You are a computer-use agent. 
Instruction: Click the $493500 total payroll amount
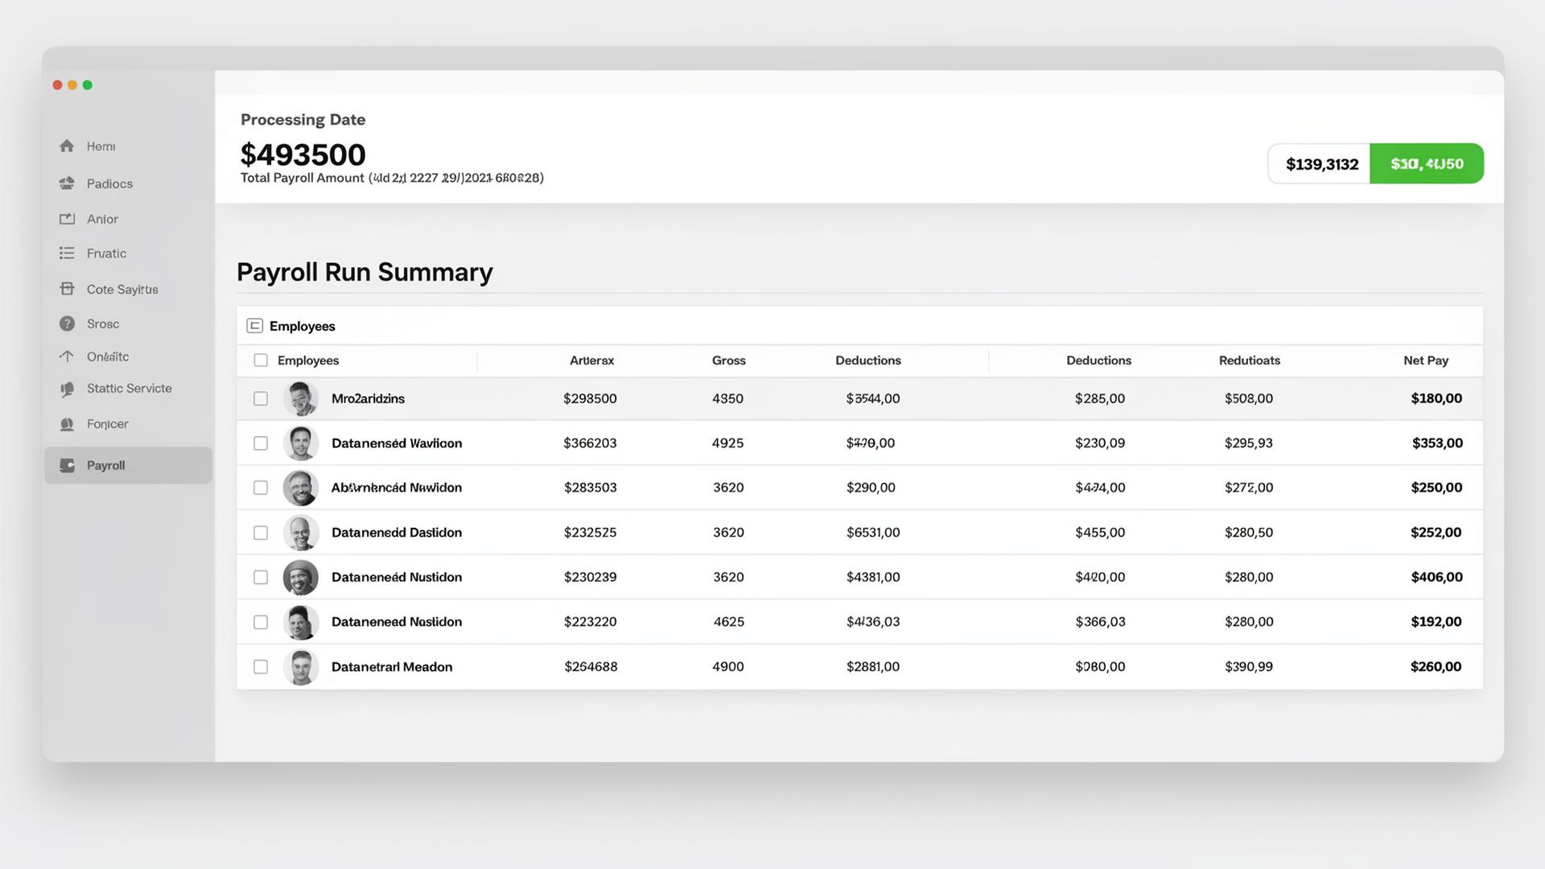(303, 154)
